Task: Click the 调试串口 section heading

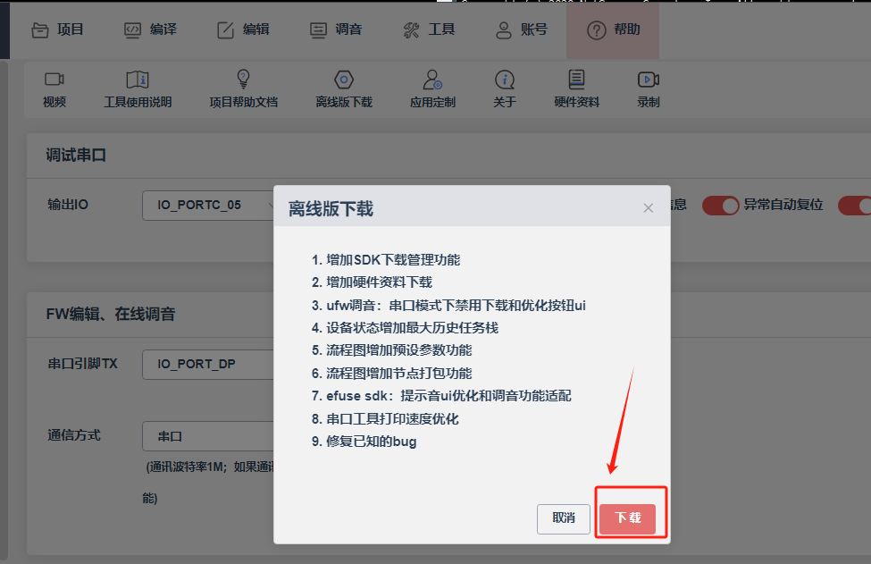Action: click(x=76, y=155)
